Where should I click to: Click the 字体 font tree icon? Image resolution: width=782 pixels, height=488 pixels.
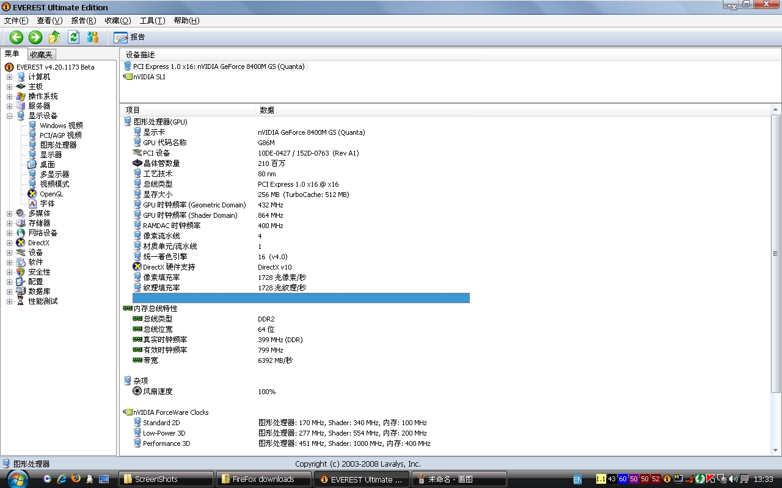32,204
